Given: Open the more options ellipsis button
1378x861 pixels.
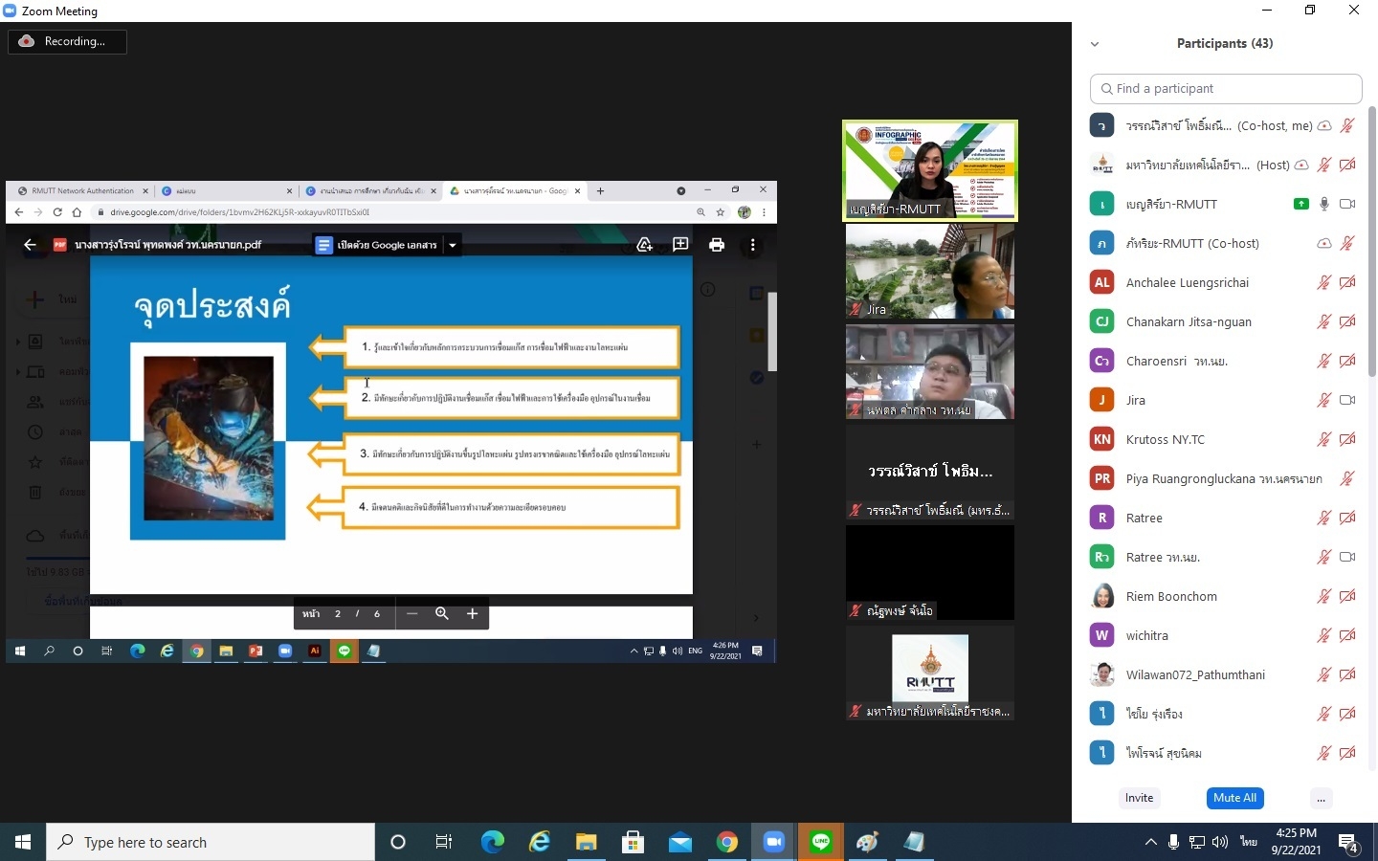Looking at the screenshot, I should point(1321,798).
